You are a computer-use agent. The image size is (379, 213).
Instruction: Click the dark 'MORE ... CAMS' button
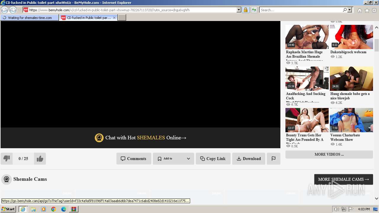pos(343,179)
